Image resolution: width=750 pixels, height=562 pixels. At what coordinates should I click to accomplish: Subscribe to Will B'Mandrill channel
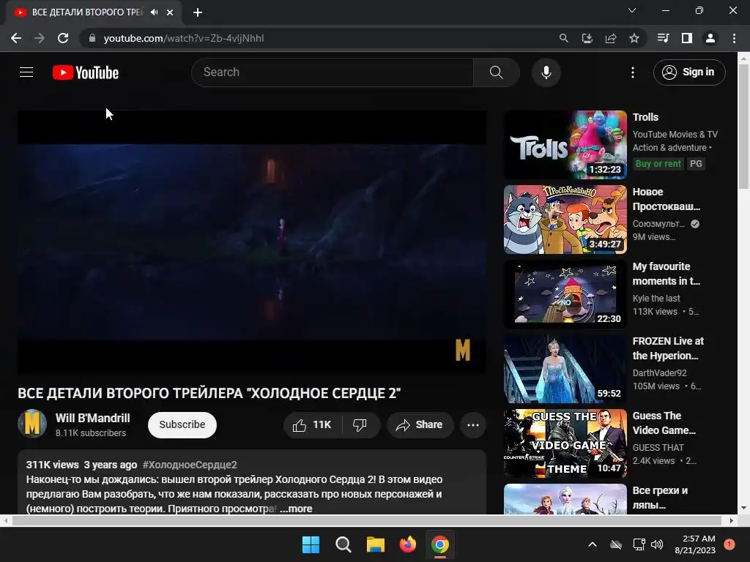tap(182, 425)
